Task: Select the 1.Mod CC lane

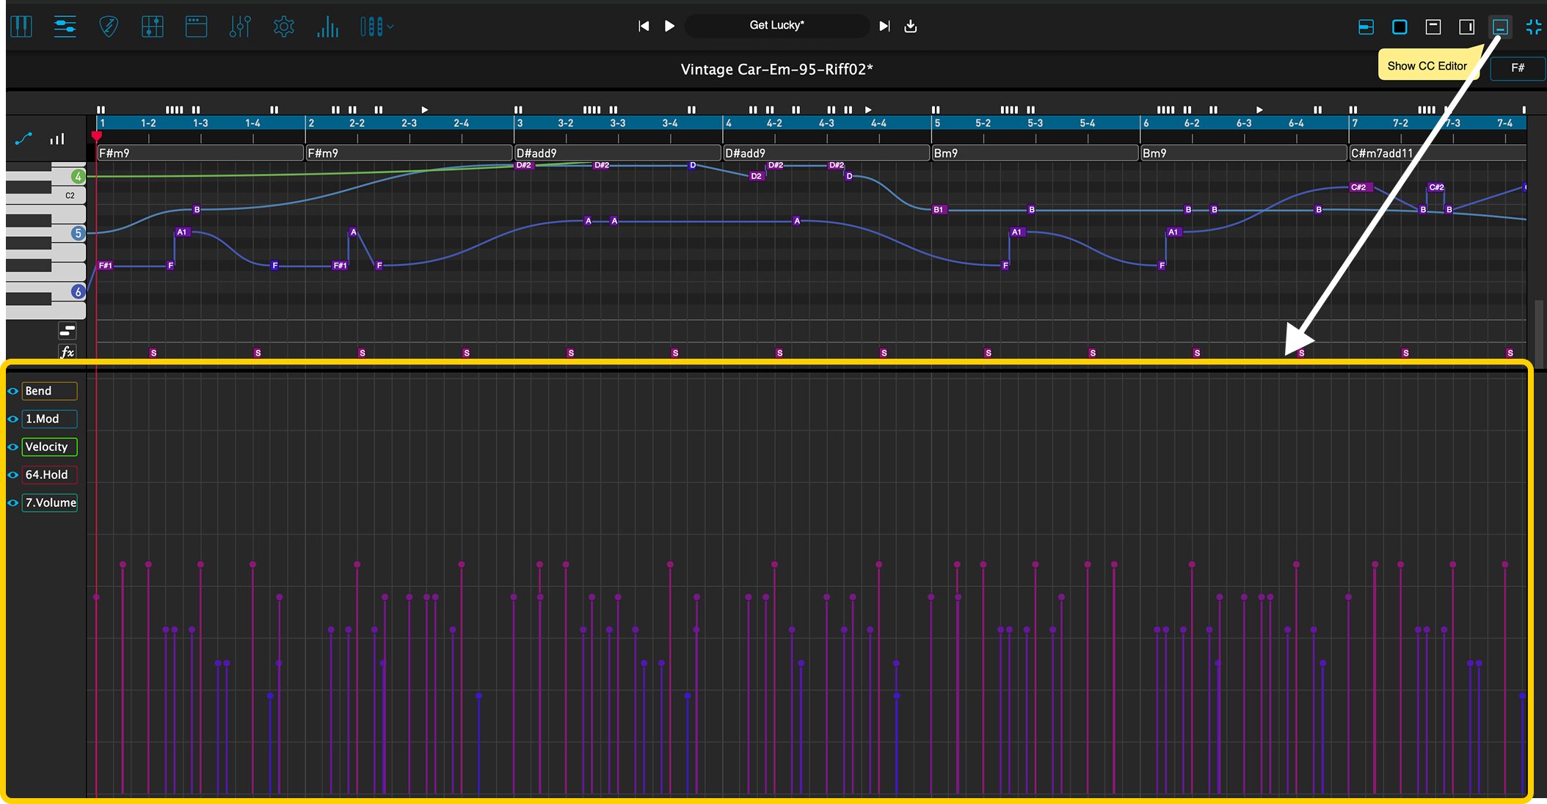Action: tap(48, 419)
